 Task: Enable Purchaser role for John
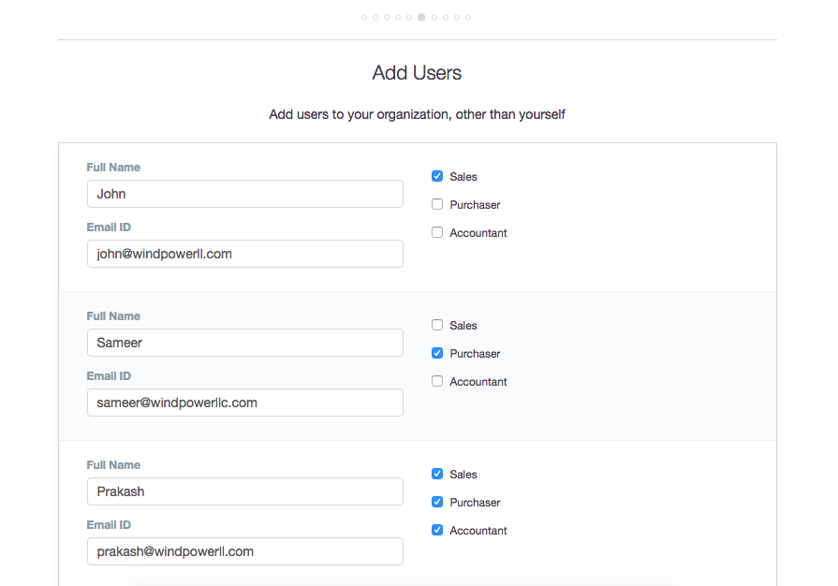[437, 204]
